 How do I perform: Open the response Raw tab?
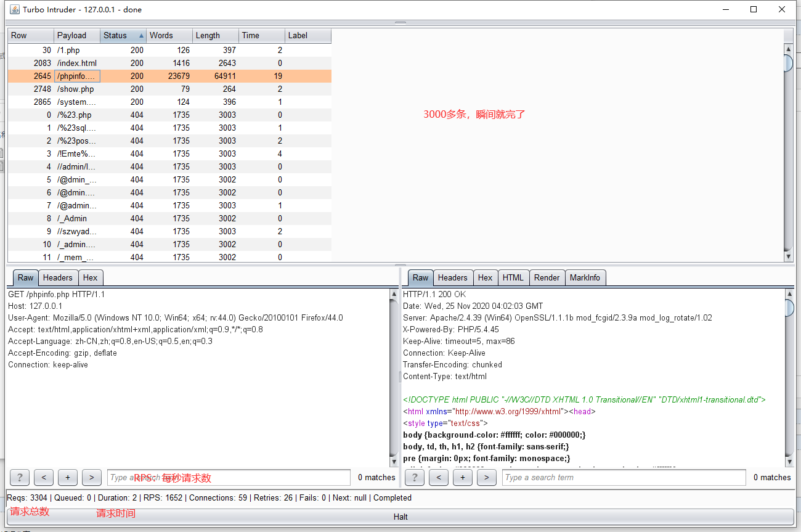[420, 277]
